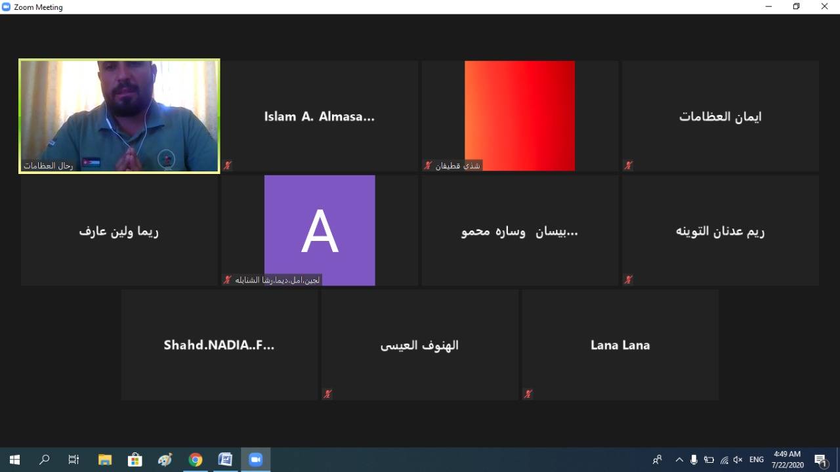Click muted microphone icon on Lana Lana tile
This screenshot has width=840, height=472.
tap(528, 394)
